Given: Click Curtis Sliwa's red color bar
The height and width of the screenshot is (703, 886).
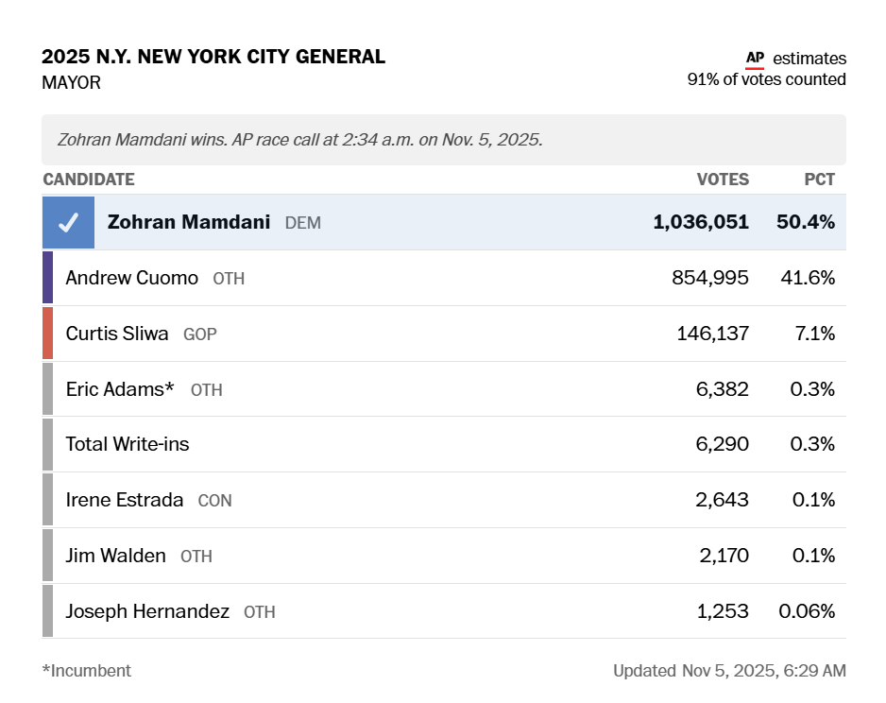Looking at the screenshot, I should tap(47, 334).
